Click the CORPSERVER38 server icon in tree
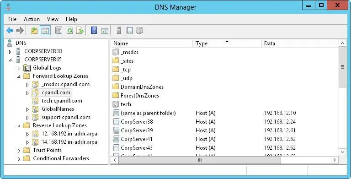The height and width of the screenshot is (179, 351). [x=19, y=51]
